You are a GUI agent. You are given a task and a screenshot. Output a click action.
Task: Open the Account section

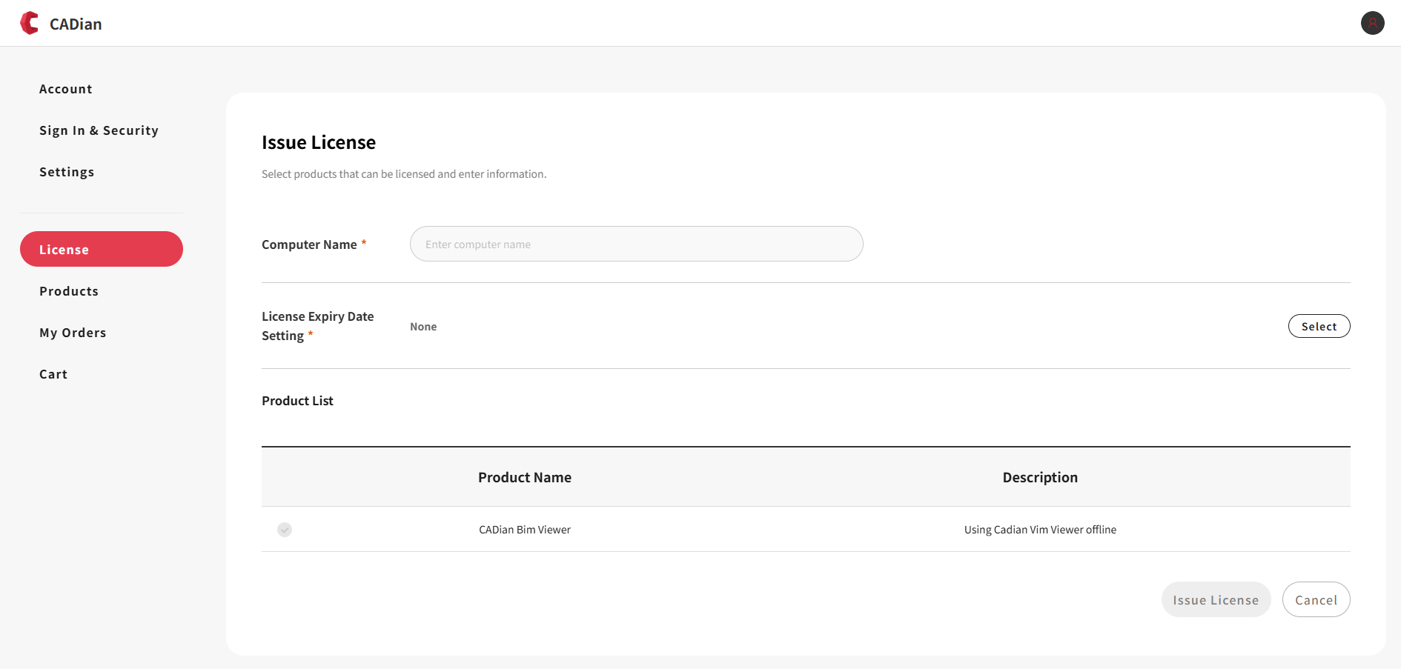click(x=65, y=88)
